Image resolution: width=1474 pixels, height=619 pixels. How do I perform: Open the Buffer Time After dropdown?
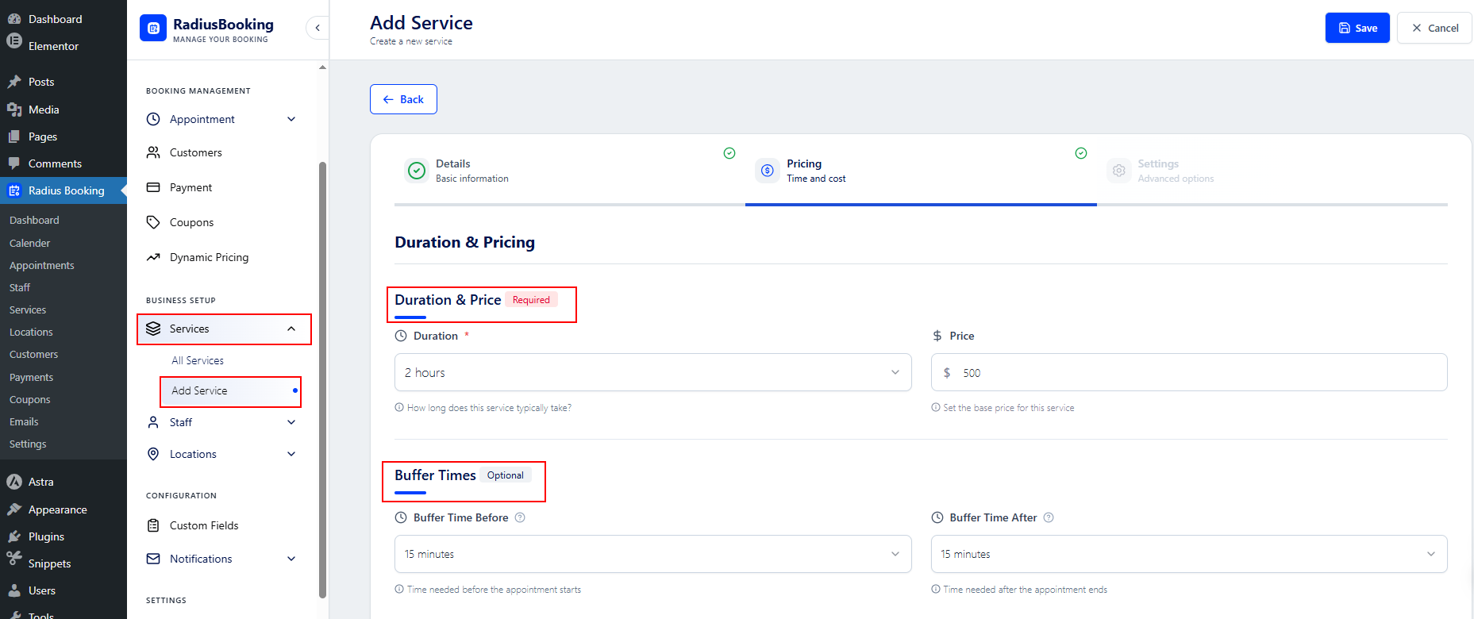(x=1189, y=554)
